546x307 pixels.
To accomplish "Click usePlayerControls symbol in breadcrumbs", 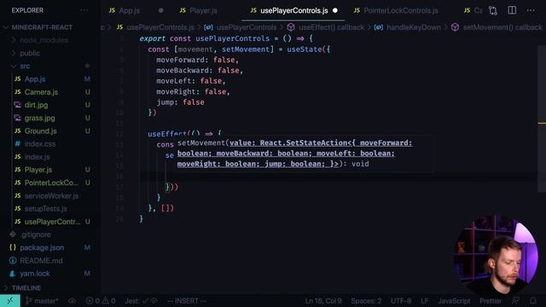I will [x=247, y=27].
